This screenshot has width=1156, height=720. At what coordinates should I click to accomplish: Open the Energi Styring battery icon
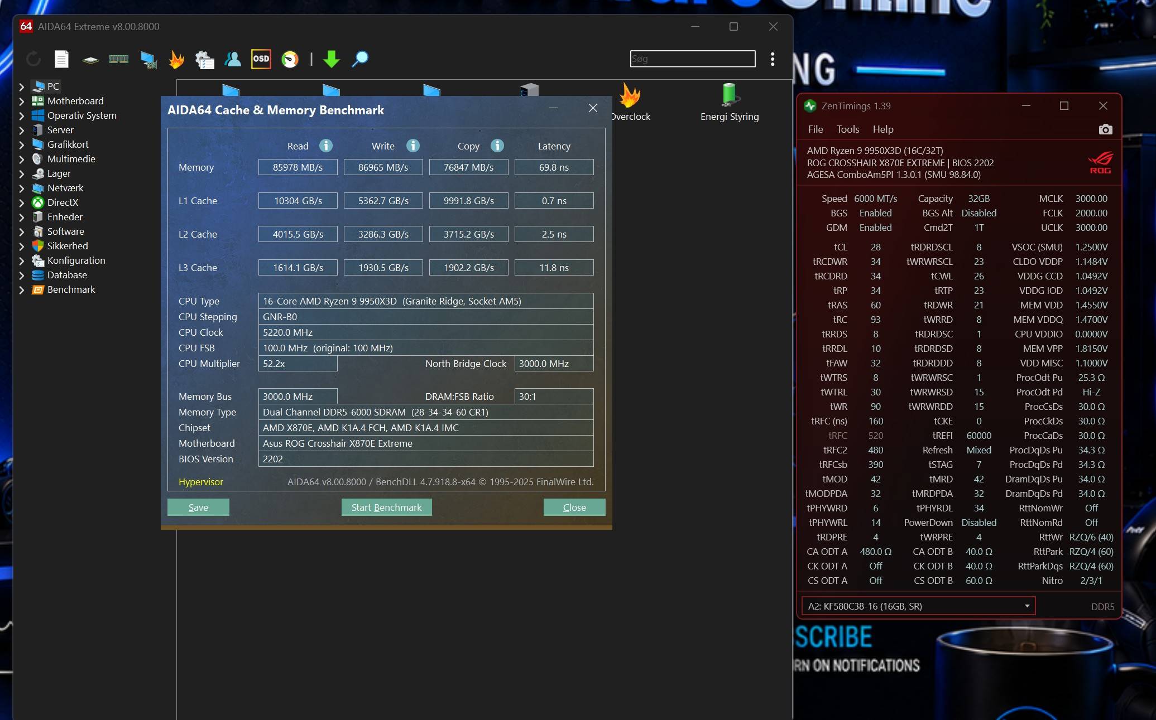(730, 95)
